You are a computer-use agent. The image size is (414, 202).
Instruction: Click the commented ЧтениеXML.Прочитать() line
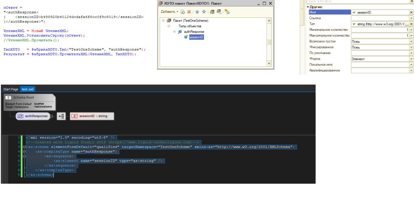click(31, 40)
